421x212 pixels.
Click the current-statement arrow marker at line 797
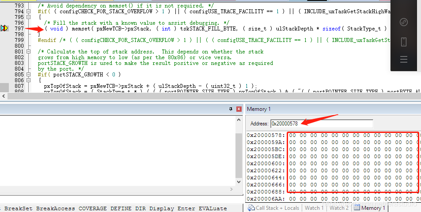pyautogui.click(x=4, y=28)
